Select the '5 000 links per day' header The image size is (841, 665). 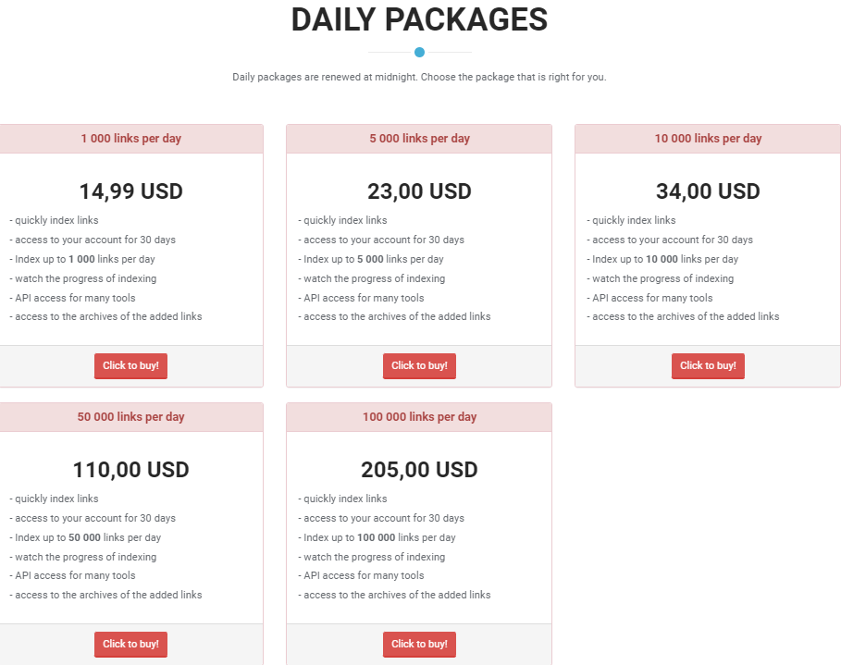pyautogui.click(x=419, y=139)
